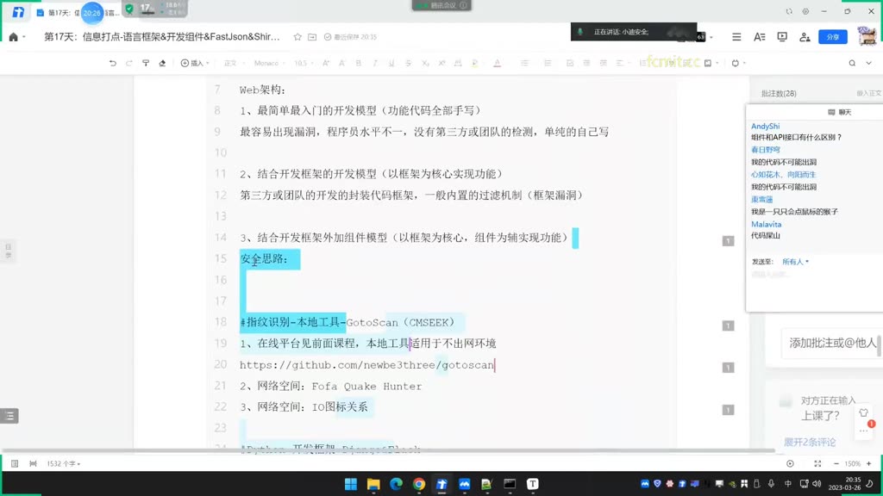Click the presentation mode icon
The image size is (883, 496).
tap(782, 36)
